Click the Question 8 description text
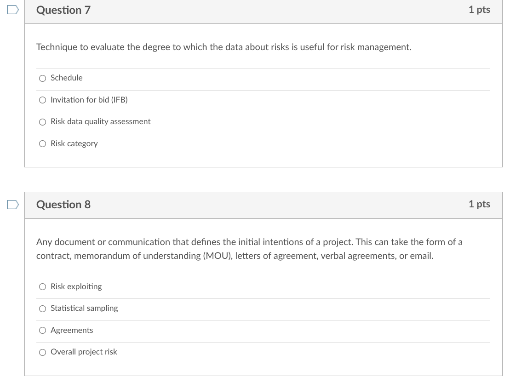Viewport: 510px width, 383px height. (x=248, y=248)
